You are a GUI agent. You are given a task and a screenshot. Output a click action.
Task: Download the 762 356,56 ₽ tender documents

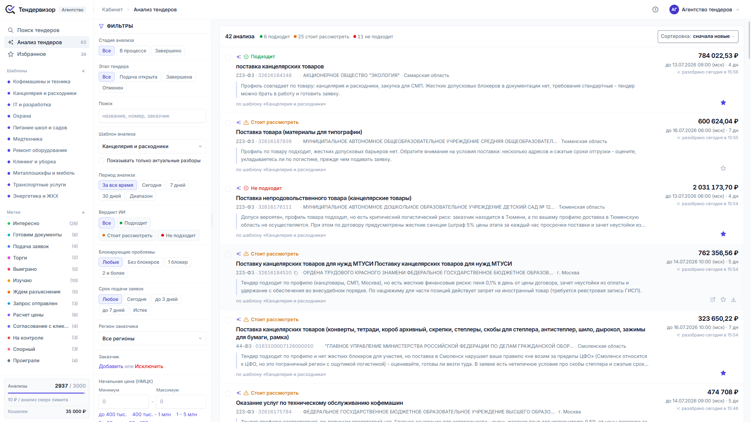pos(733,300)
